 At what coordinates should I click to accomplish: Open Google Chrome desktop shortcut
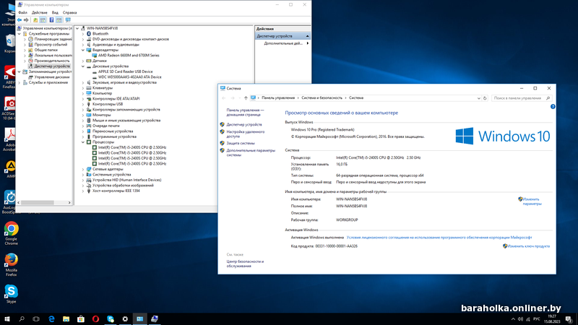click(x=11, y=233)
